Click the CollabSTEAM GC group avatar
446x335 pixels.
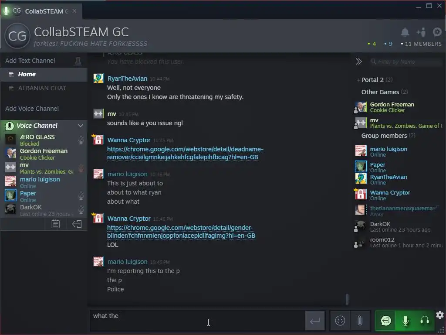coord(17,36)
